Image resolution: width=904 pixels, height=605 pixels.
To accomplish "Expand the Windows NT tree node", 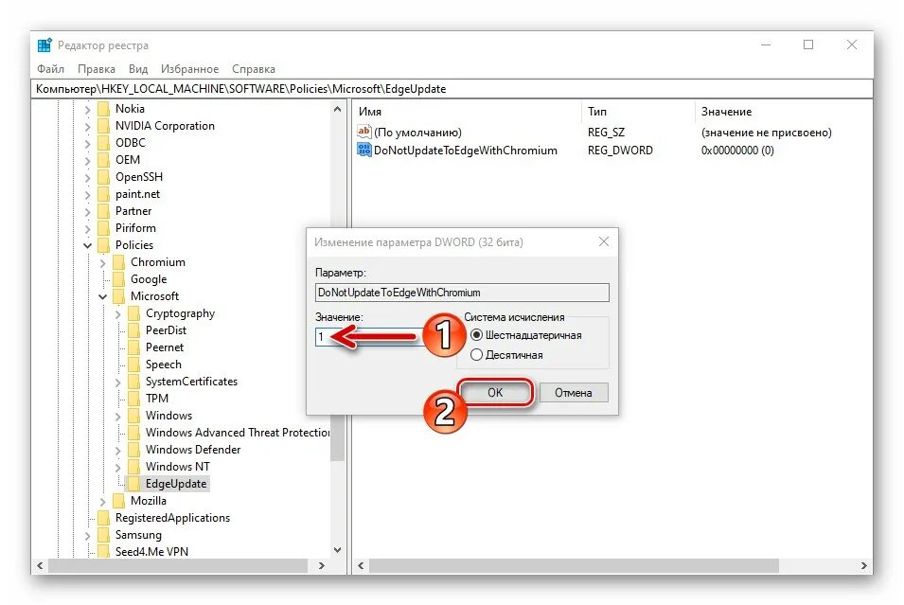I will pos(117,467).
